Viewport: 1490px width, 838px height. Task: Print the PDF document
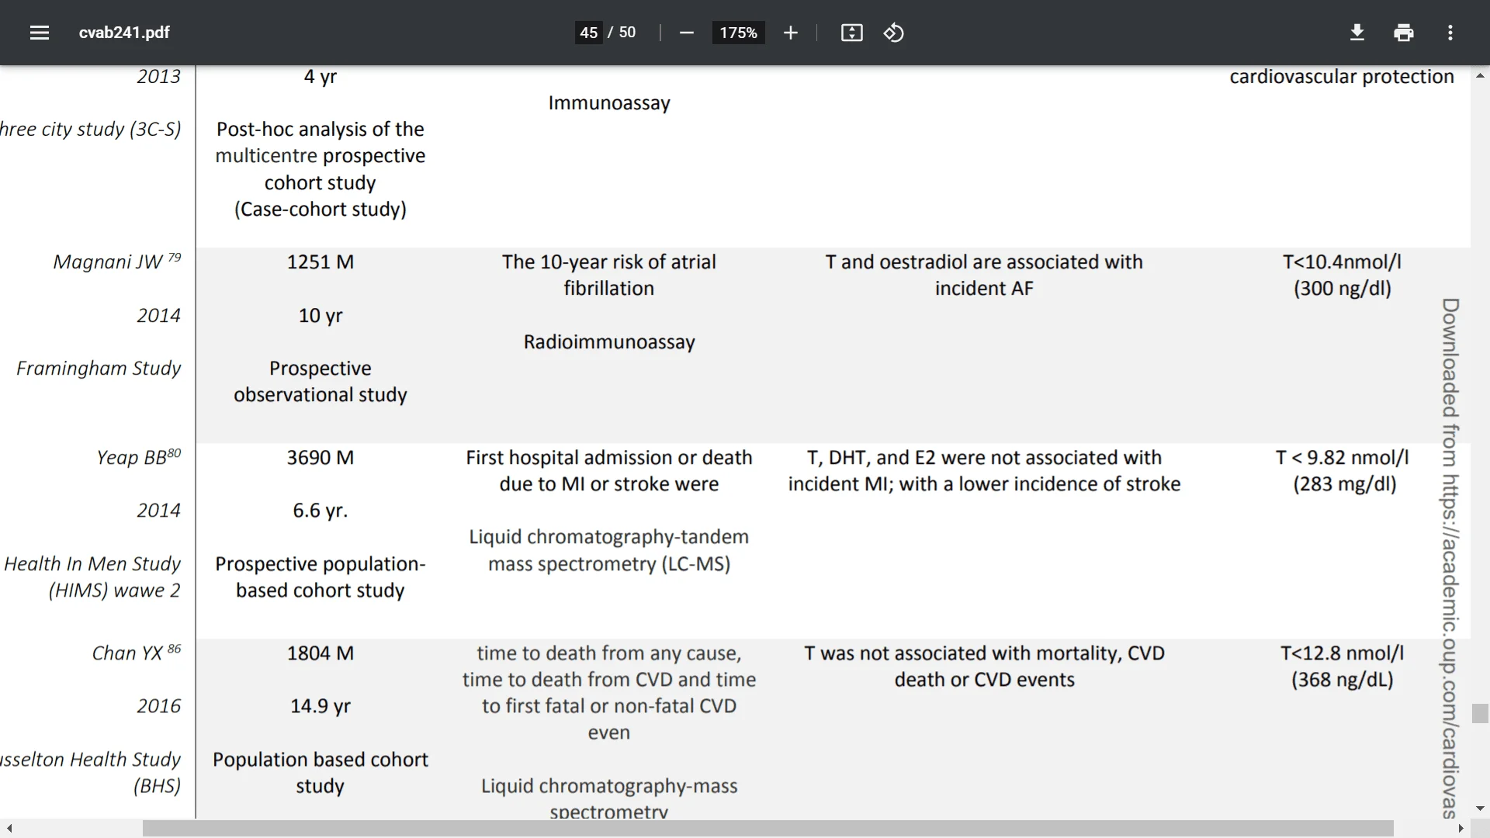coord(1403,33)
